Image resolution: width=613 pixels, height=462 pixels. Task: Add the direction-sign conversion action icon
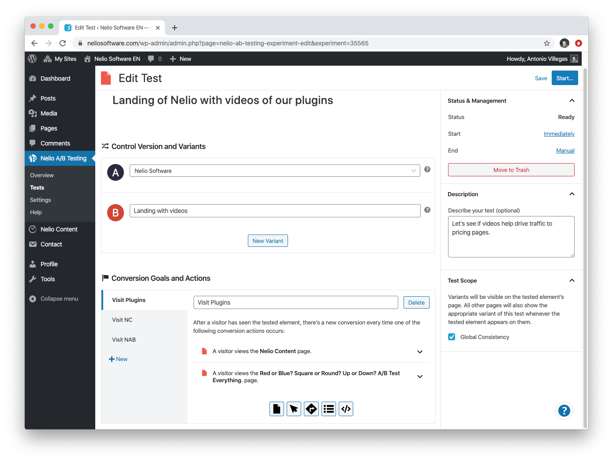(x=311, y=409)
